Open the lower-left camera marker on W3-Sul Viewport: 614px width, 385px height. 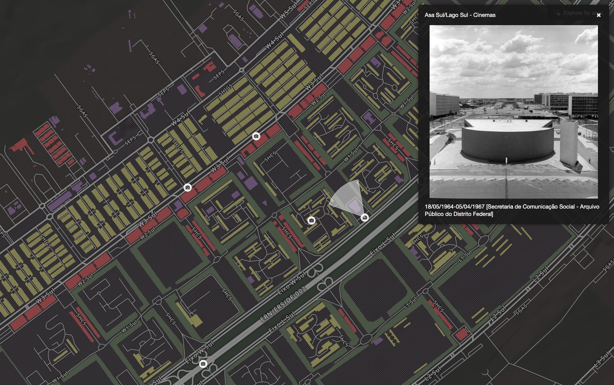click(187, 188)
